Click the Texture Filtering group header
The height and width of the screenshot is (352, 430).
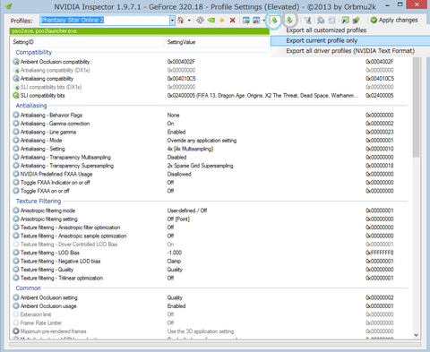point(39,202)
